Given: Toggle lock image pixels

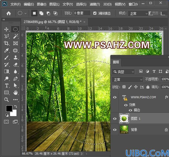Looking at the screenshot, I should [130, 87].
